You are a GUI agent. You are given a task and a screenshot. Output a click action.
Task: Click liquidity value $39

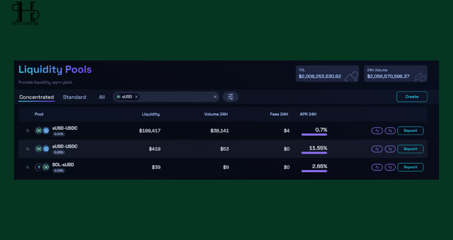(156, 167)
